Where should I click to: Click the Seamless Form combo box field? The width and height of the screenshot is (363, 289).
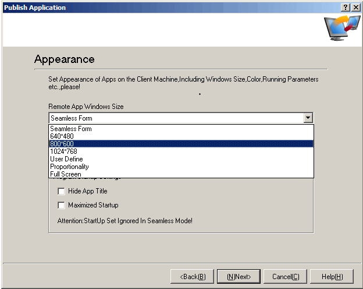point(176,118)
